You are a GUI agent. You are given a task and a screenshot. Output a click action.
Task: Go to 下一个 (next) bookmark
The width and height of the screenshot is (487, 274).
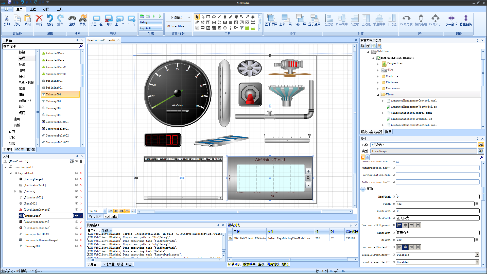131,19
